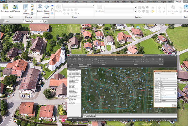Click the Add Service icon

pos(15,7)
